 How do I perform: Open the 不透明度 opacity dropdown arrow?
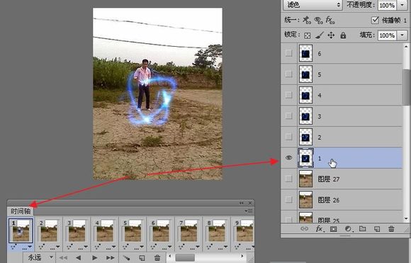point(402,5)
